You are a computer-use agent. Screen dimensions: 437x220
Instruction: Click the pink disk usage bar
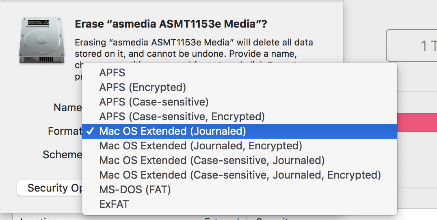(417, 122)
